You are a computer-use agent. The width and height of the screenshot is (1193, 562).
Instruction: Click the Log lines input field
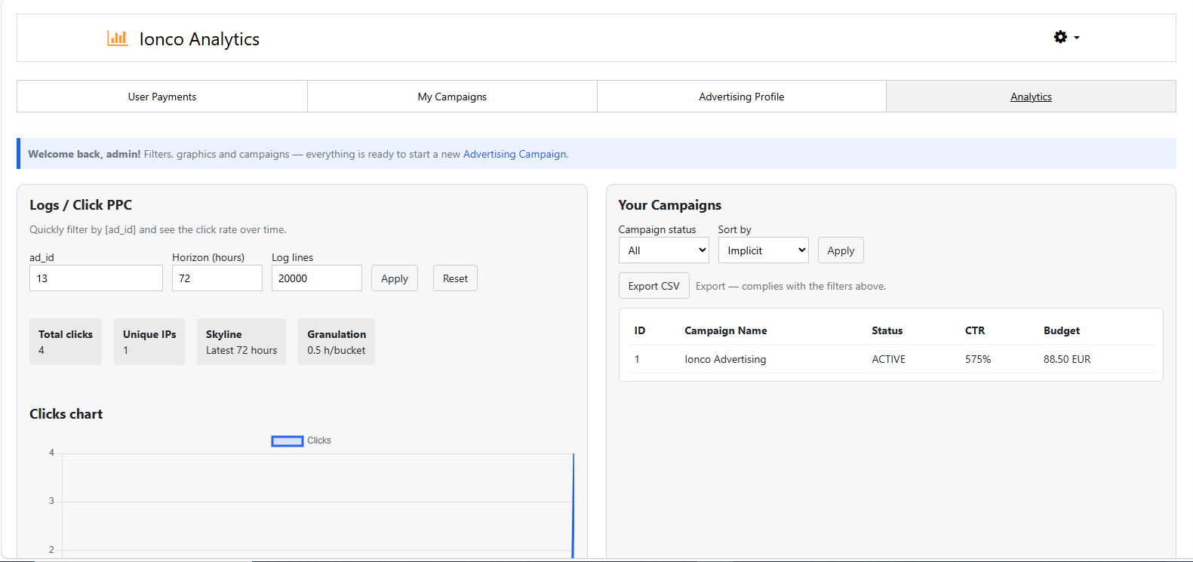click(x=317, y=278)
